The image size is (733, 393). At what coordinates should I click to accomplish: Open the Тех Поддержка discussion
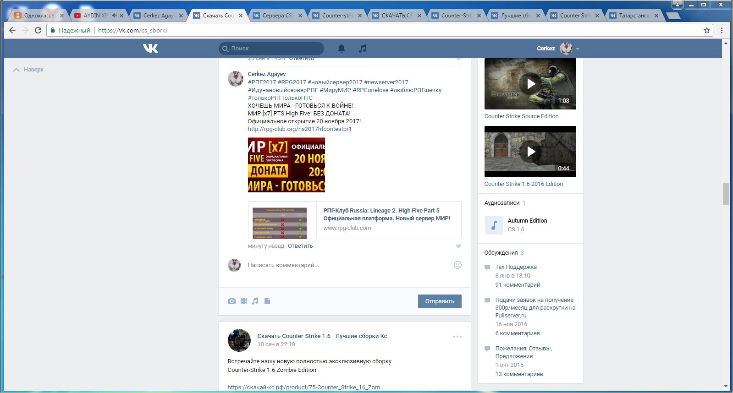click(516, 267)
